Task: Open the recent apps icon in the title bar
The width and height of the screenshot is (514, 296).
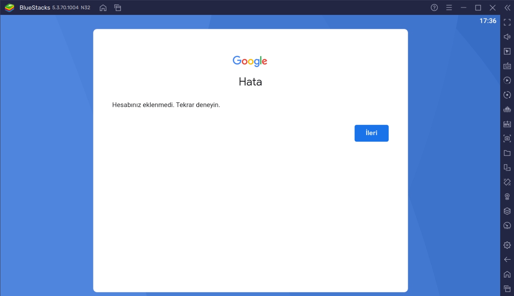Action: click(117, 8)
